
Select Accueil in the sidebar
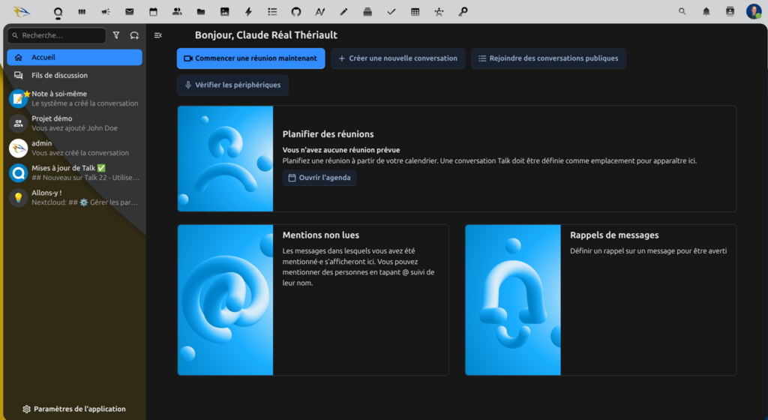74,57
